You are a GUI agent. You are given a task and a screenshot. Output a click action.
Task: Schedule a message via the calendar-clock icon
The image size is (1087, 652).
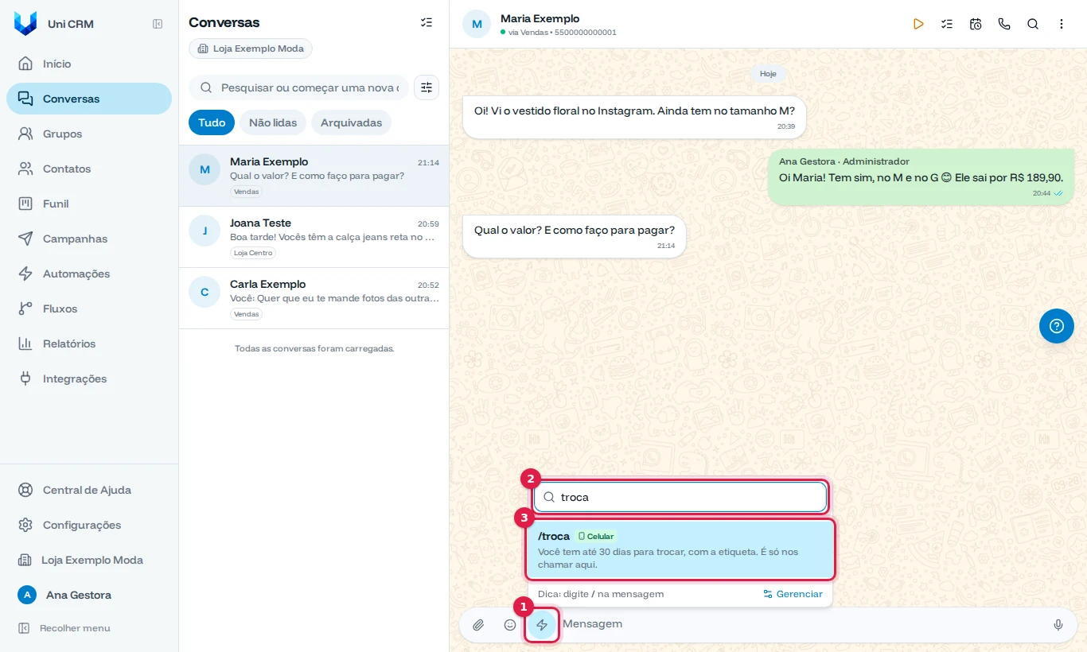[x=976, y=24]
